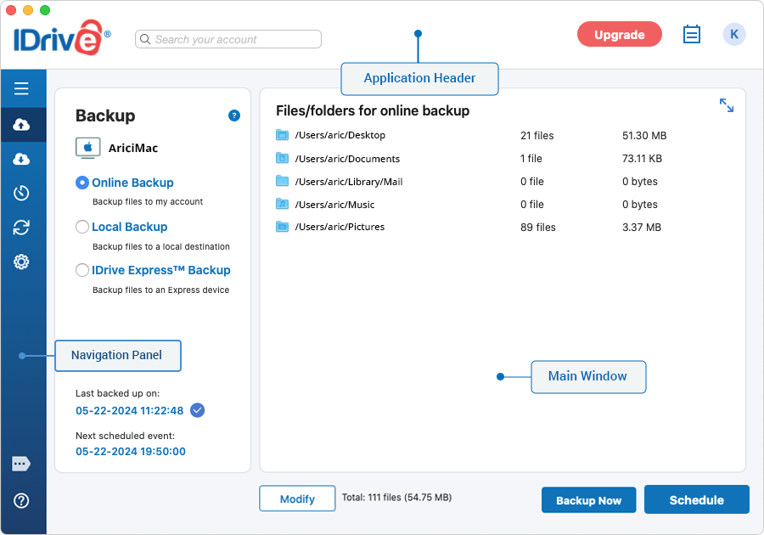Screen dimensions: 764x535
Task: Select the Local Backup radio button
Action: point(81,227)
